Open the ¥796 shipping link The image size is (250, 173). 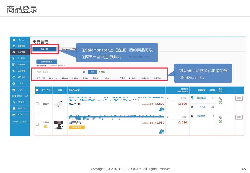[203, 107]
